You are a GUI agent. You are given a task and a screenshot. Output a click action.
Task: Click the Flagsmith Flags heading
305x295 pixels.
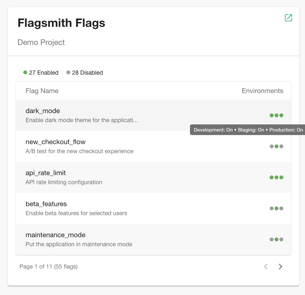coord(61,23)
